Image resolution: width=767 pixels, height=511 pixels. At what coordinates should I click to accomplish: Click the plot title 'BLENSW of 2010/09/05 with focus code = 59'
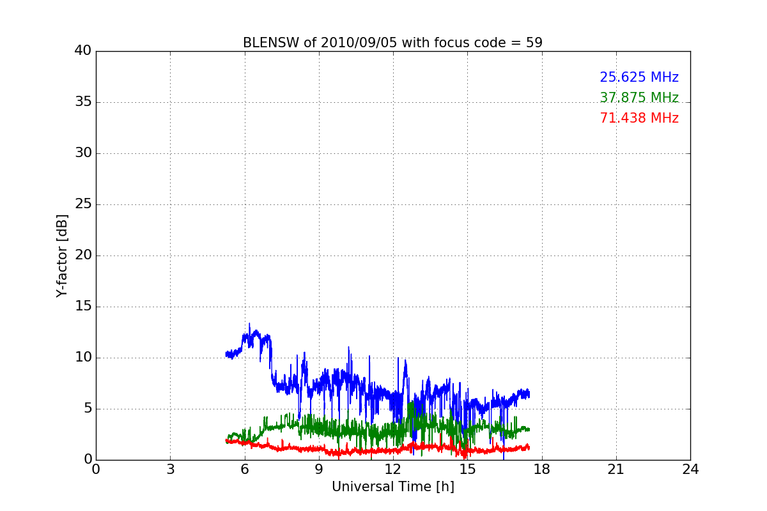click(x=392, y=43)
